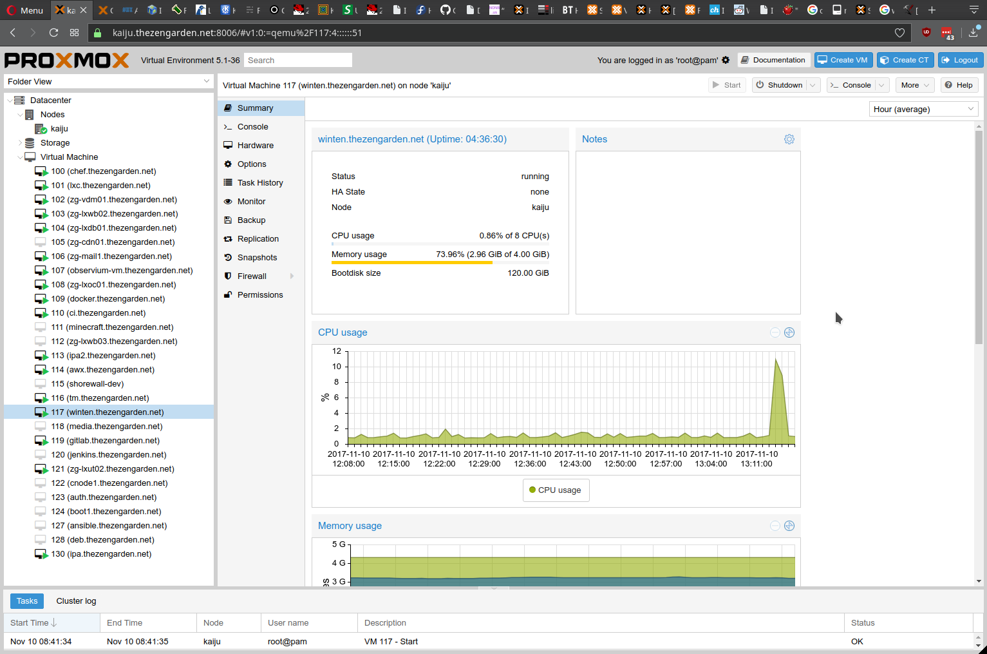Click the running VM icon for 119 (gitlab)
This screenshot has width=987, height=654.
coord(41,441)
